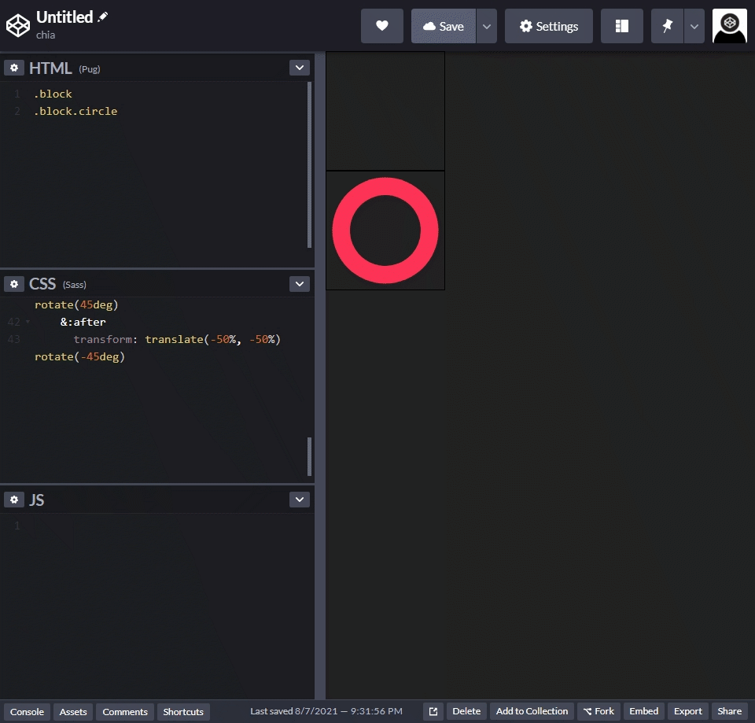Open the Console panel
This screenshot has height=723, width=755.
(27, 711)
